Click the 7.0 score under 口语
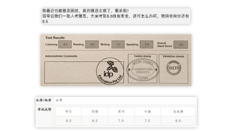The image size is (227, 131). 147,121
